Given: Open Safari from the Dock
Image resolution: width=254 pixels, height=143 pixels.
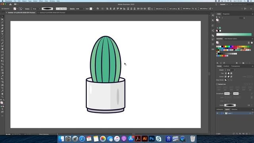Looking at the screenshot, I should 82,139.
